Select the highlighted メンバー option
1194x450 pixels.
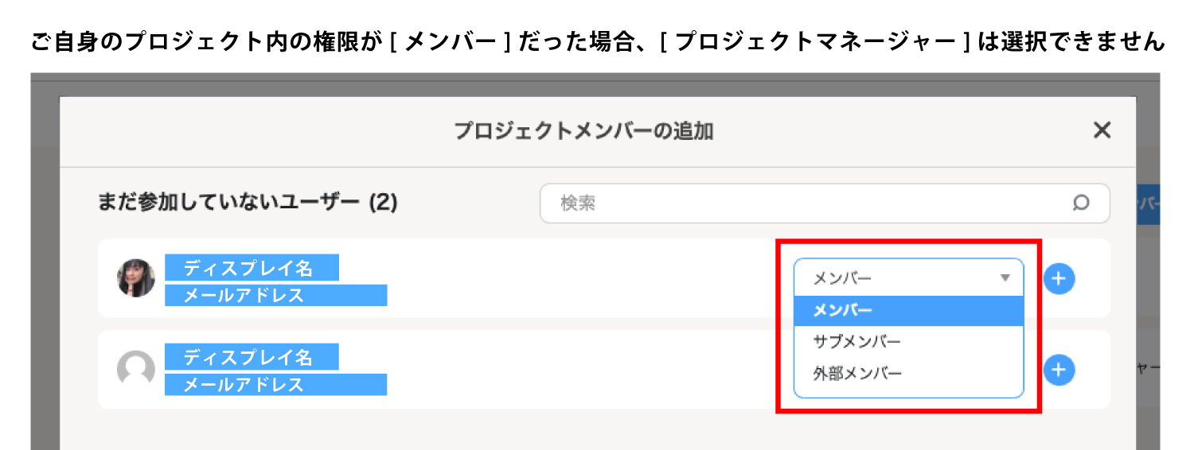(908, 311)
